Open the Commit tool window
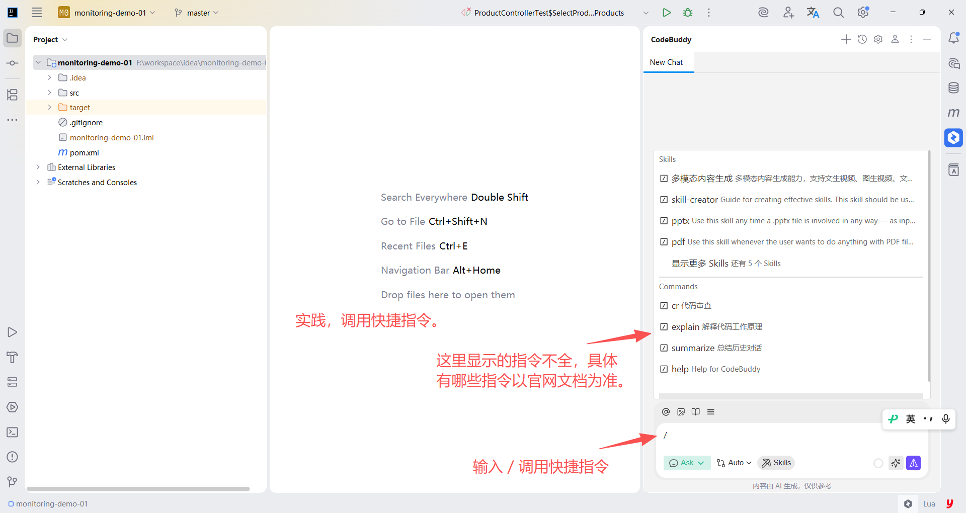The width and height of the screenshot is (966, 513). (x=13, y=63)
